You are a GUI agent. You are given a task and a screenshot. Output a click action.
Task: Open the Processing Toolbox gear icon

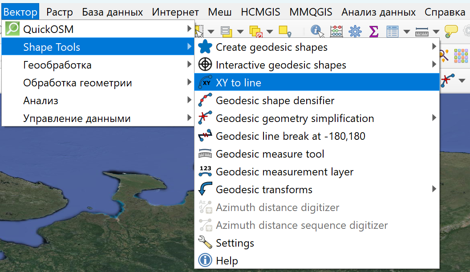[x=355, y=31]
